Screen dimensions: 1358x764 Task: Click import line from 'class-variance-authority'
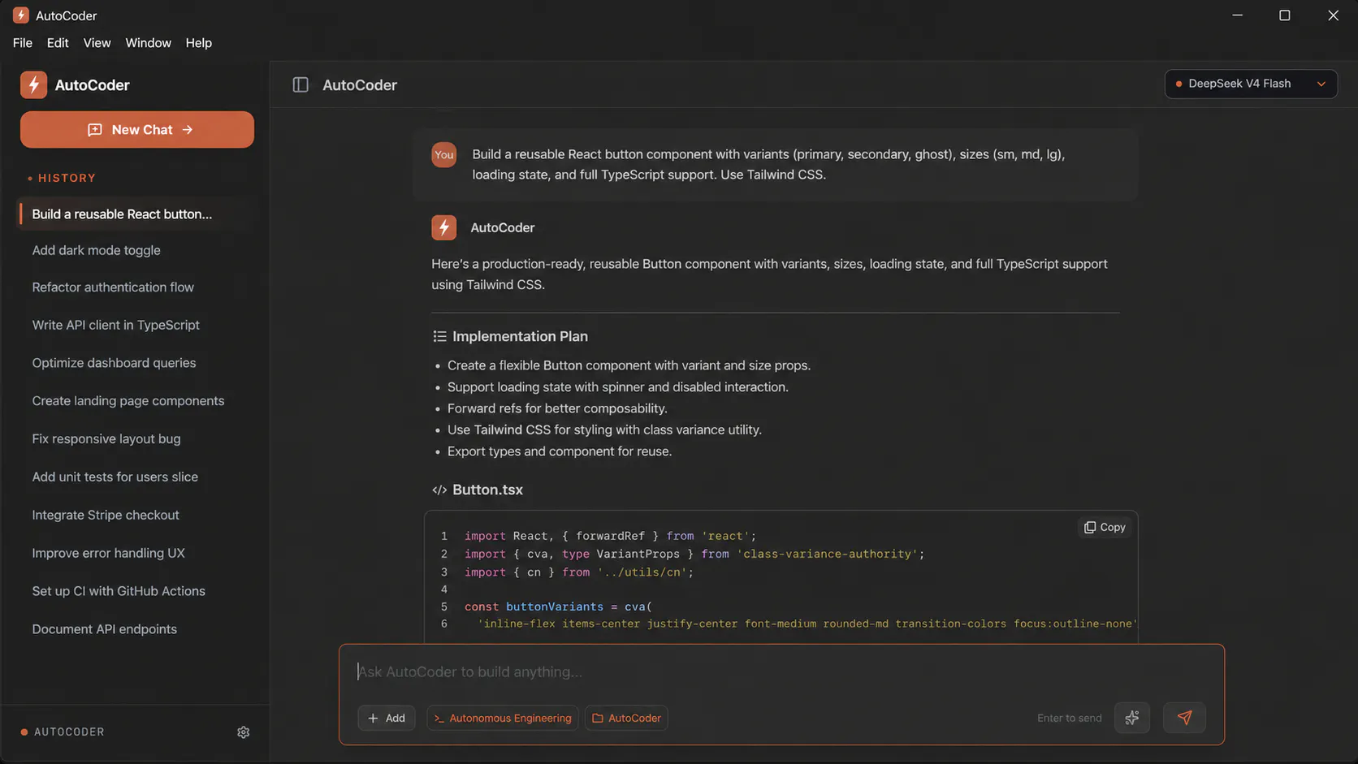[x=694, y=554]
